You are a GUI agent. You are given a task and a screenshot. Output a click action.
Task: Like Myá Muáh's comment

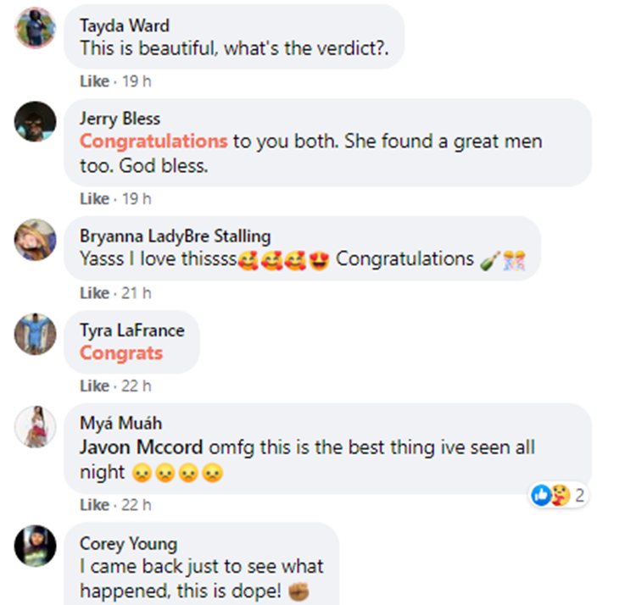pos(94,505)
